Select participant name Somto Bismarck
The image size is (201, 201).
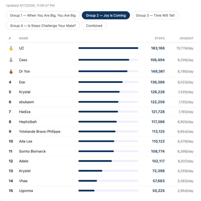(x=32, y=151)
